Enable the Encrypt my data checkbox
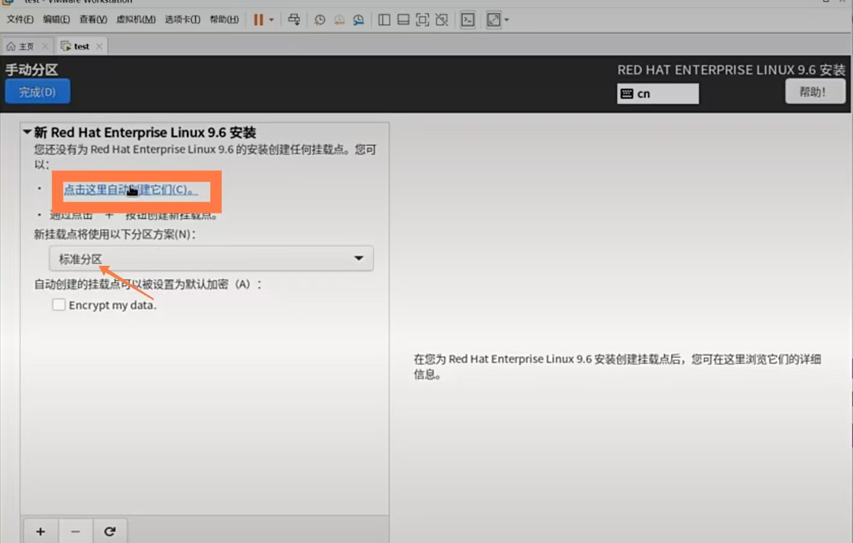Image resolution: width=853 pixels, height=543 pixels. 58,305
